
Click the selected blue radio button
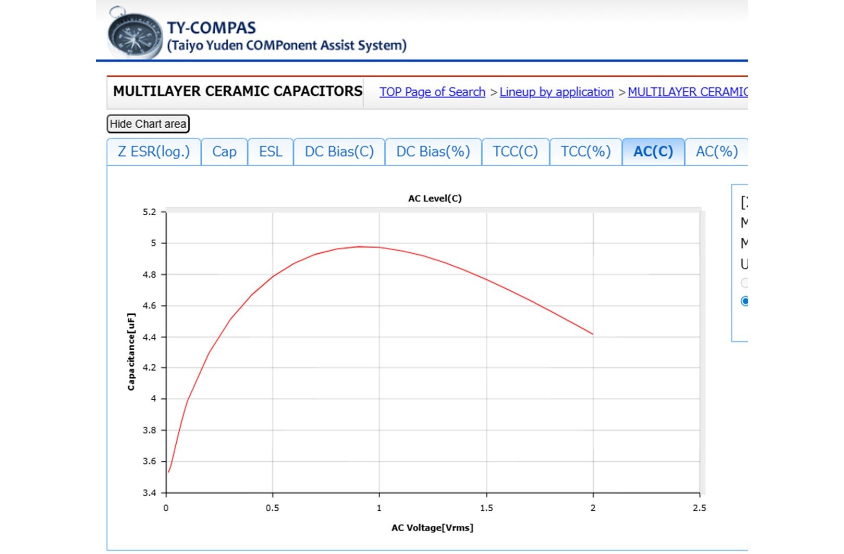[x=744, y=301]
